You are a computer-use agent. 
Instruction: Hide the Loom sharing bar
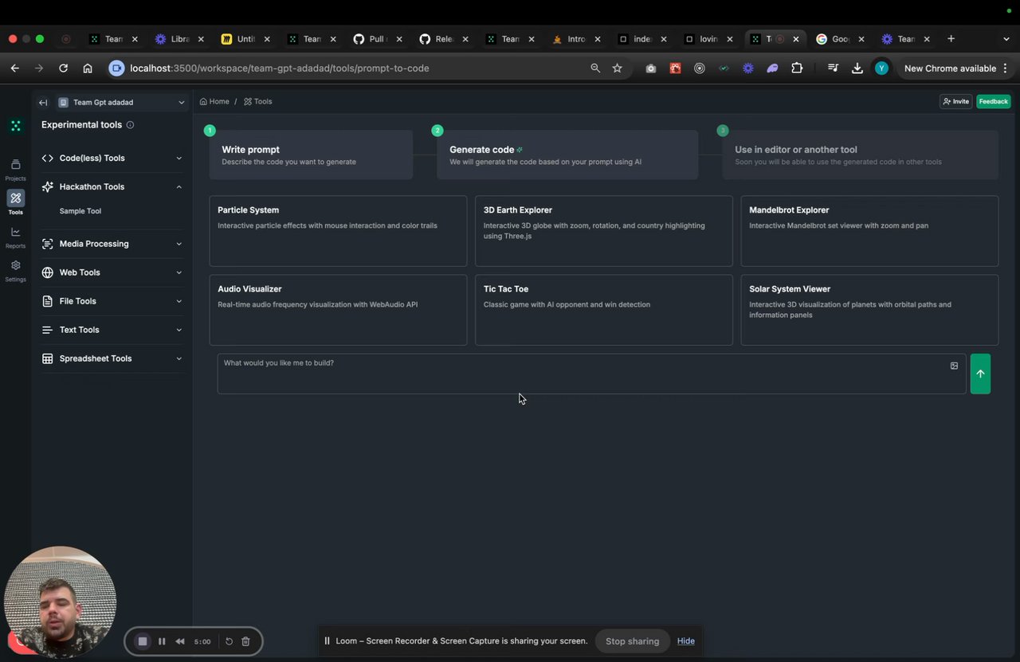[686, 641]
